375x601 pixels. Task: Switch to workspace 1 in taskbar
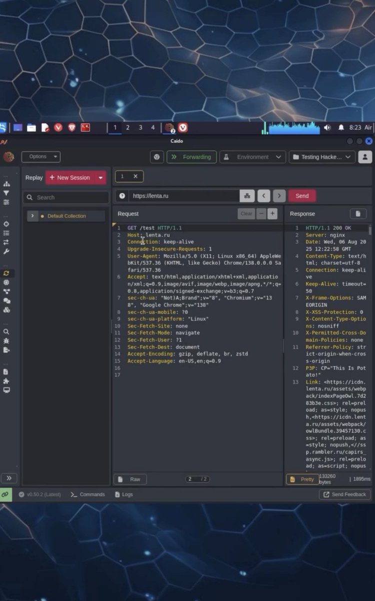[115, 128]
